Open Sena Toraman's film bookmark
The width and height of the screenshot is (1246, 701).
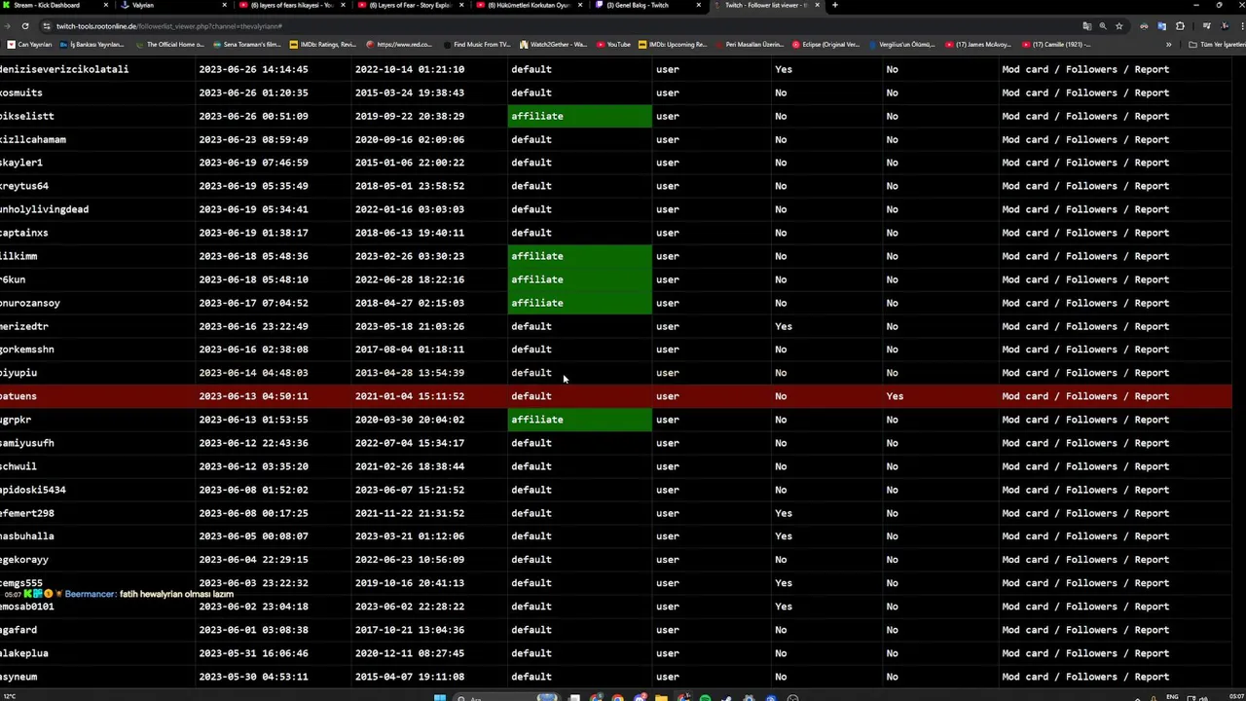[246, 45]
